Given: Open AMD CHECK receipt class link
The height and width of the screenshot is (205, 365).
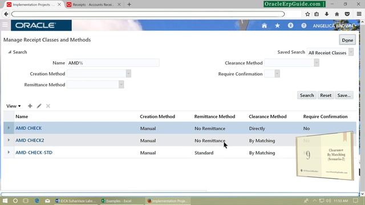Looking at the screenshot, I should [29, 128].
